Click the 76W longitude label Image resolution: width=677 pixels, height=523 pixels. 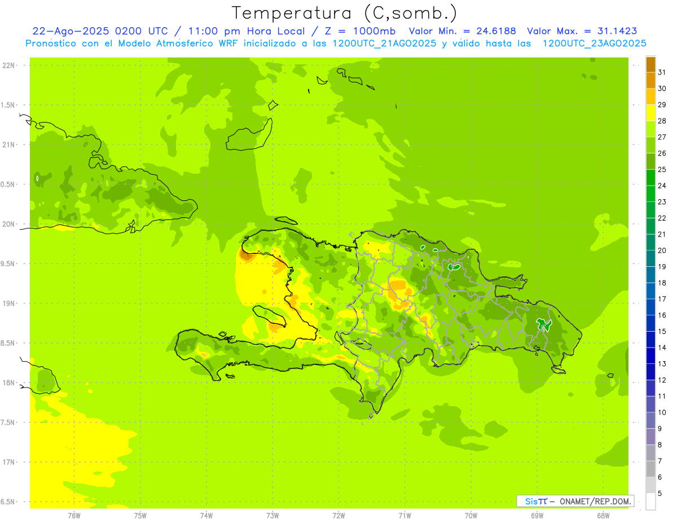[x=74, y=516]
